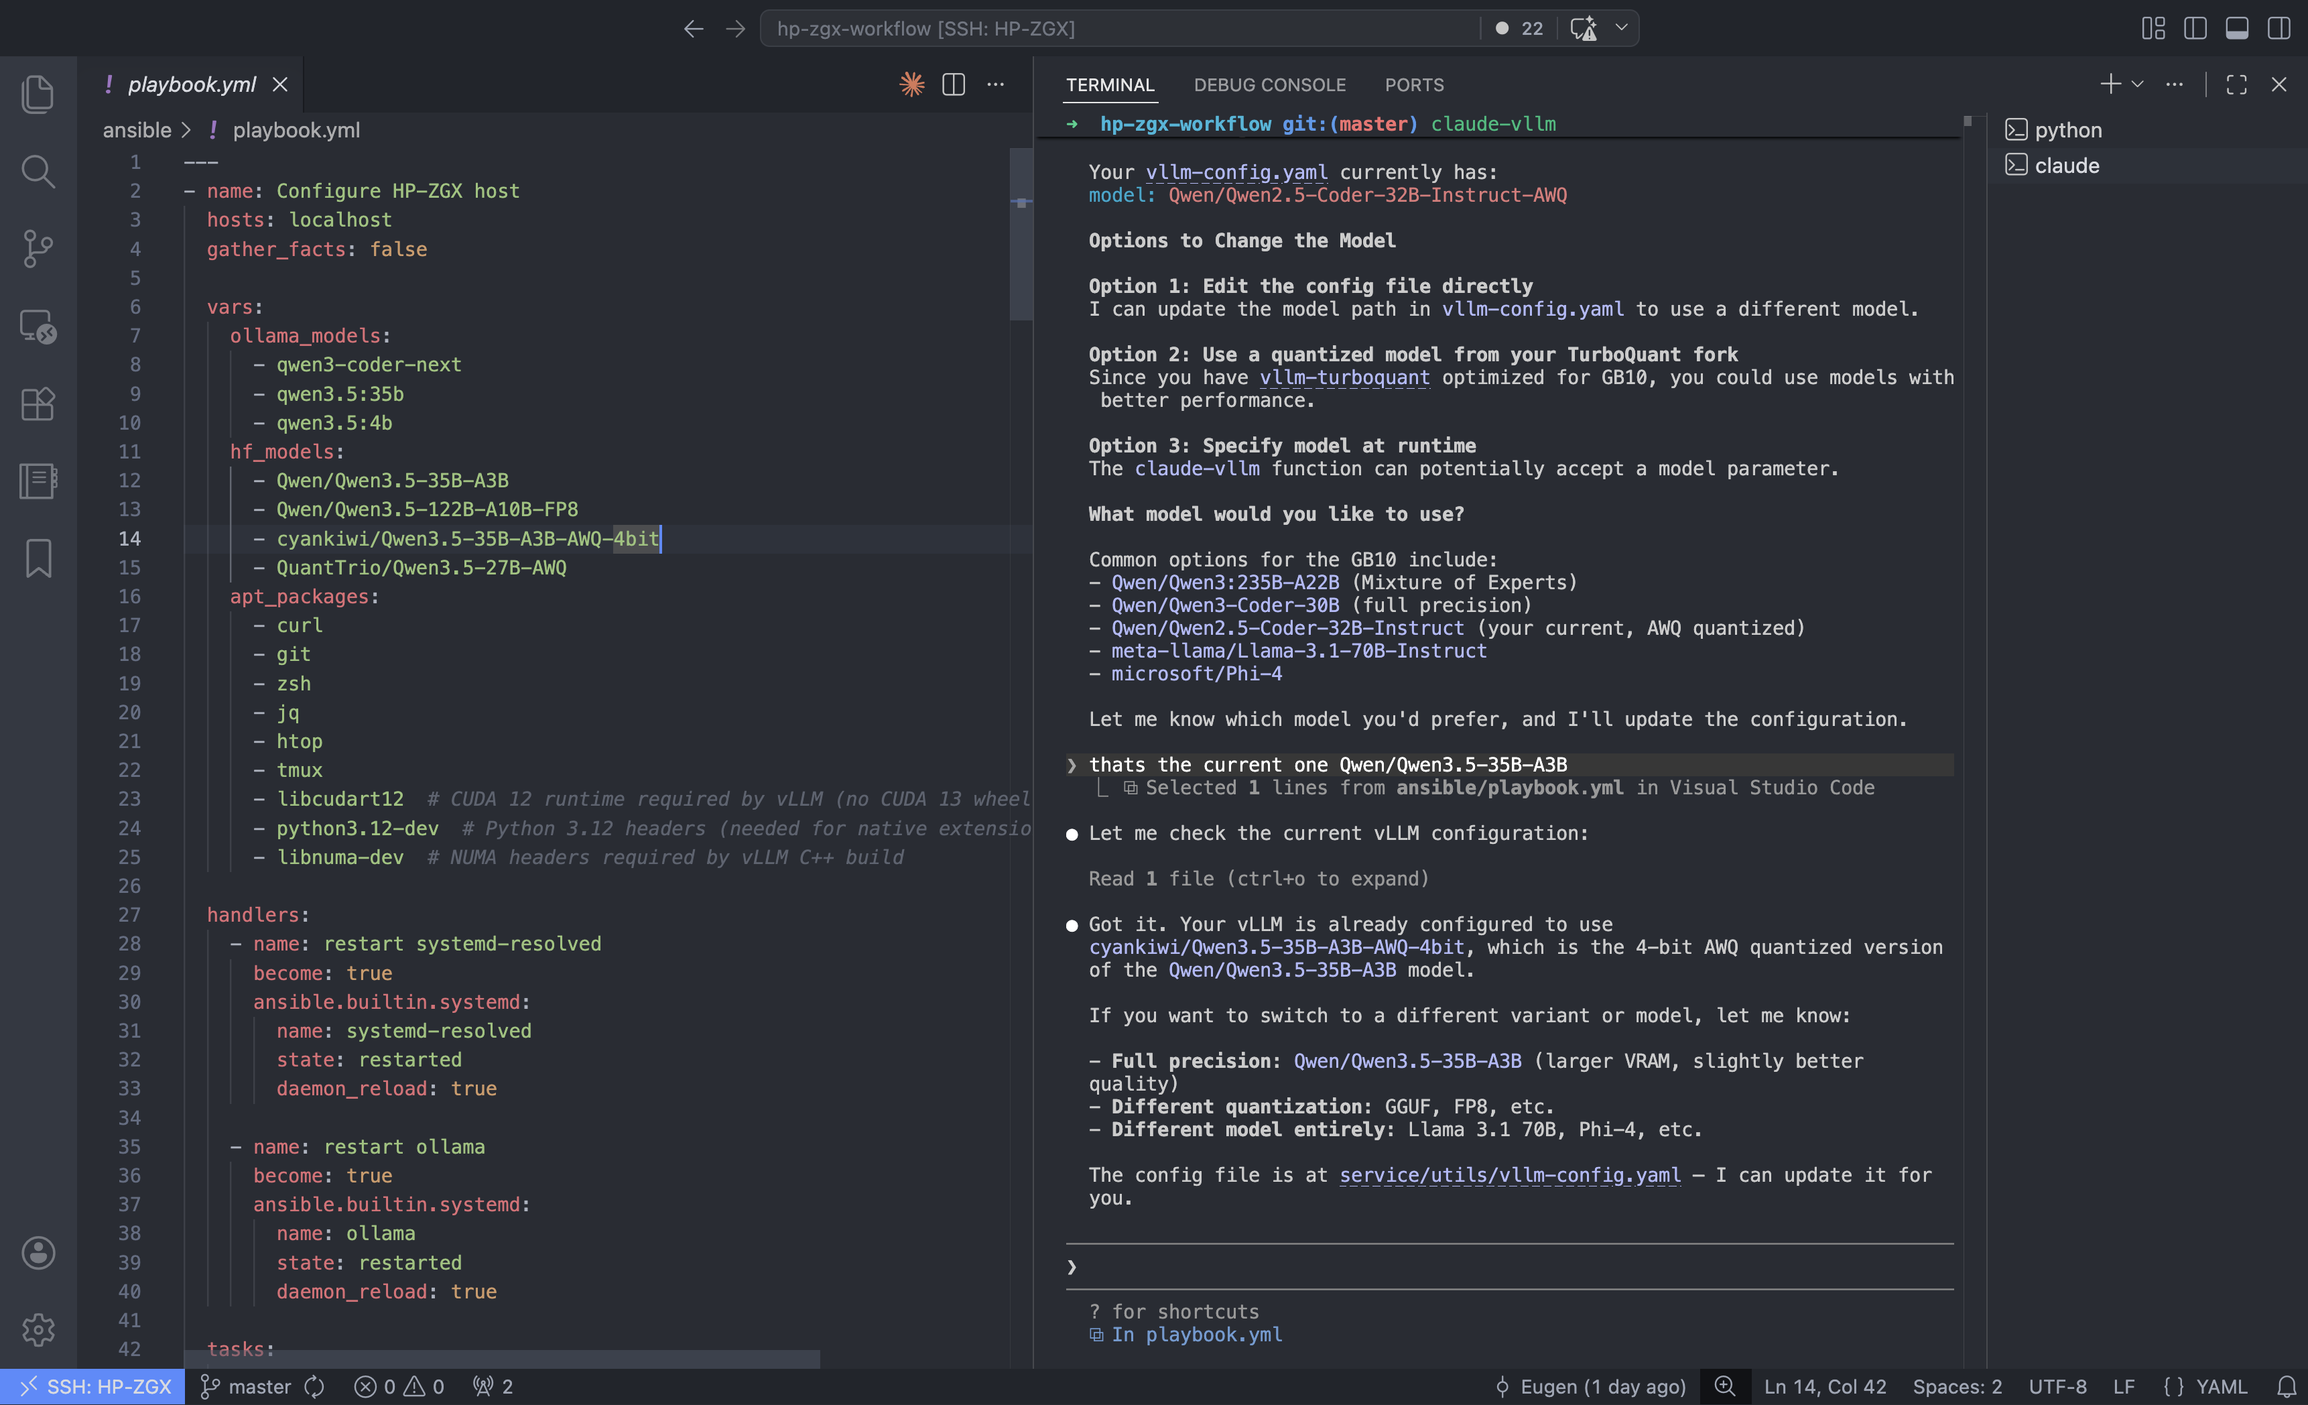Screen dimensions: 2308x1405
Task: Open the Extensions view icon
Action: pyautogui.click(x=38, y=404)
